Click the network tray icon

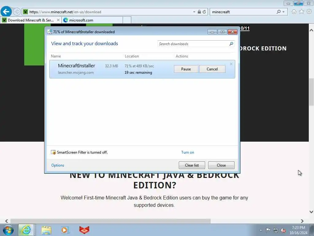tap(276, 230)
